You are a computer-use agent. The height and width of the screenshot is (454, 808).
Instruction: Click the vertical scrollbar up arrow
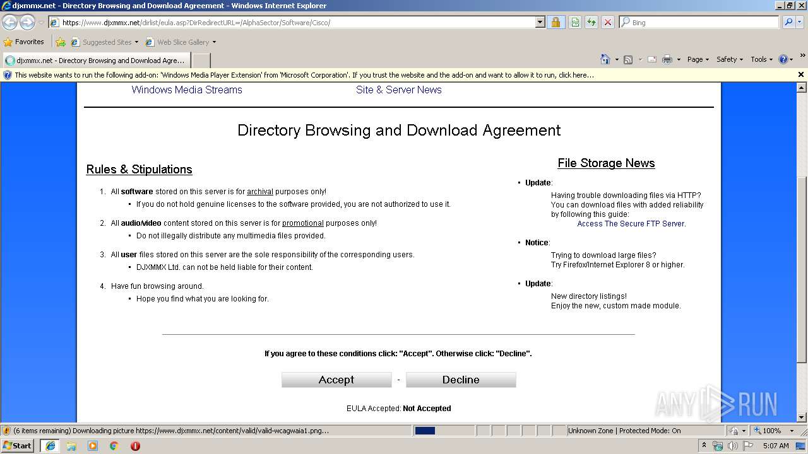(x=802, y=88)
